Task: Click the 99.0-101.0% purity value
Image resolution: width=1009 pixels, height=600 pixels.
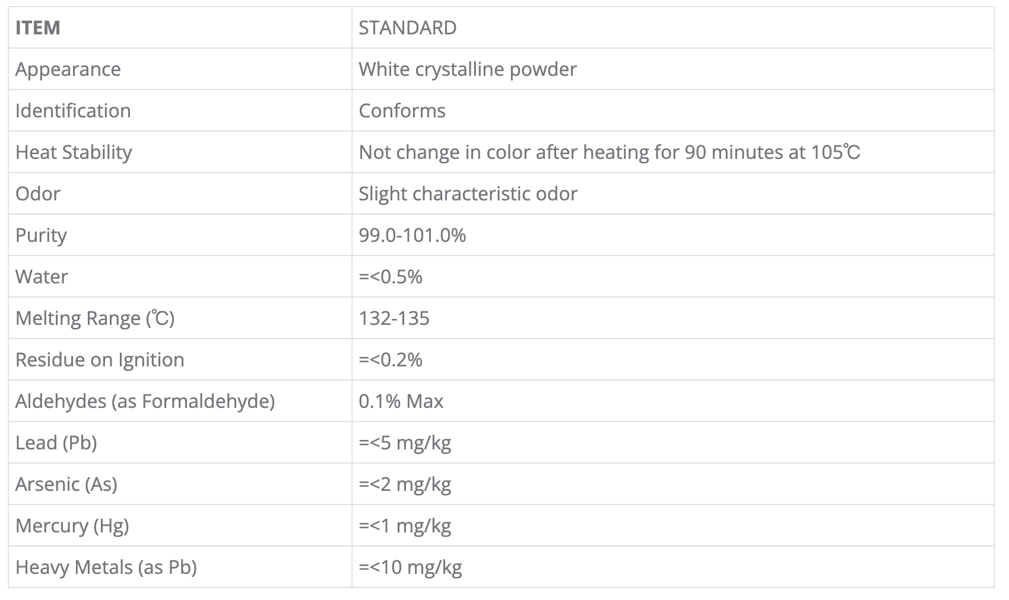Action: [x=412, y=235]
